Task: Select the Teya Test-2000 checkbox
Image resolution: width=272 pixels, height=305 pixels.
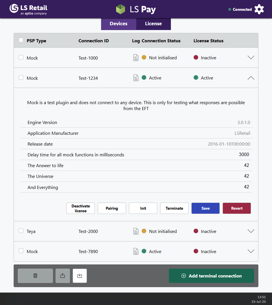Action: 21,231
